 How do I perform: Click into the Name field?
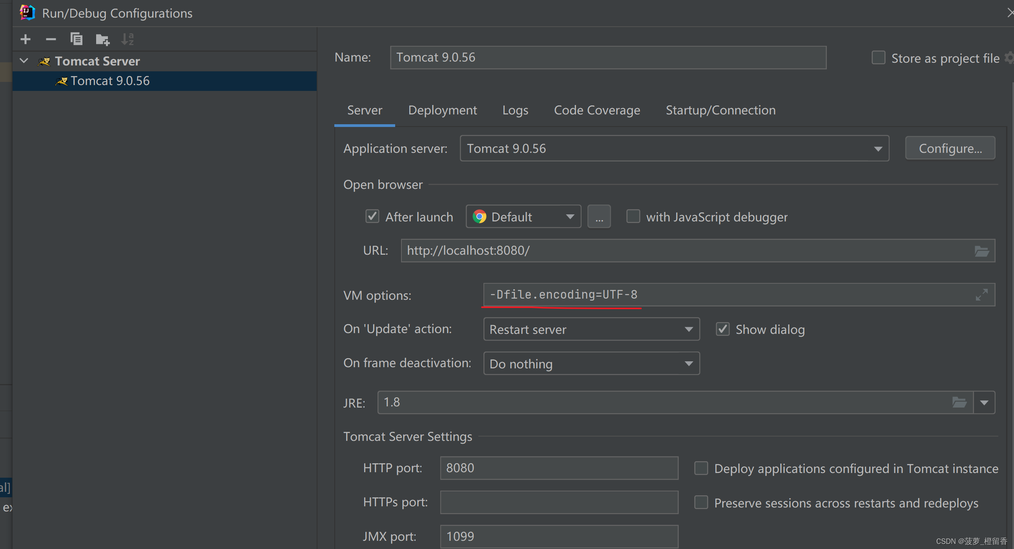click(608, 57)
